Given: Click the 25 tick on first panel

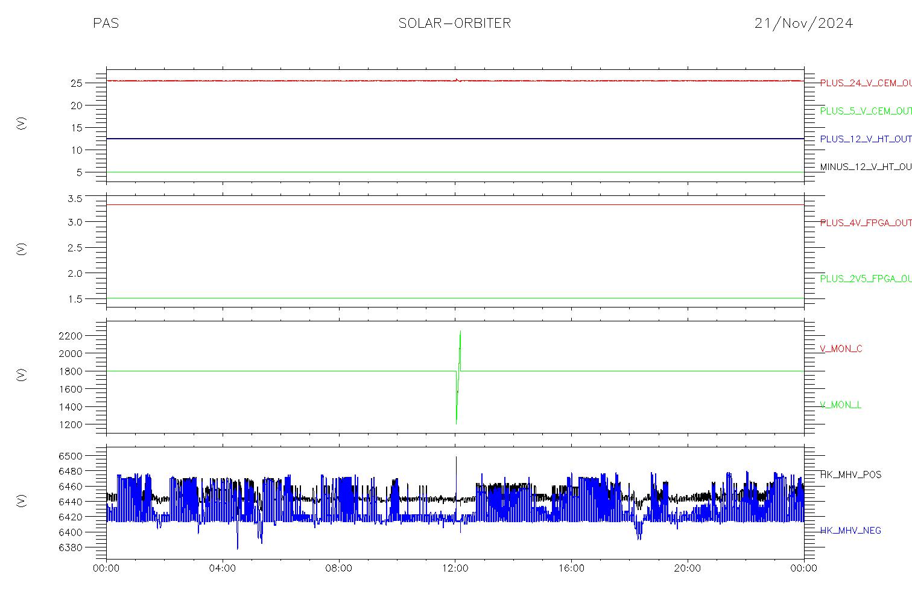Looking at the screenshot, I should click(x=77, y=83).
